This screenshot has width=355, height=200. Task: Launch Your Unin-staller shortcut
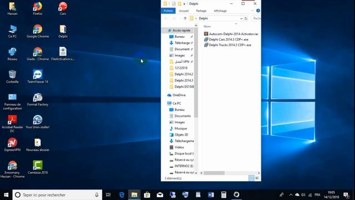click(x=38, y=122)
